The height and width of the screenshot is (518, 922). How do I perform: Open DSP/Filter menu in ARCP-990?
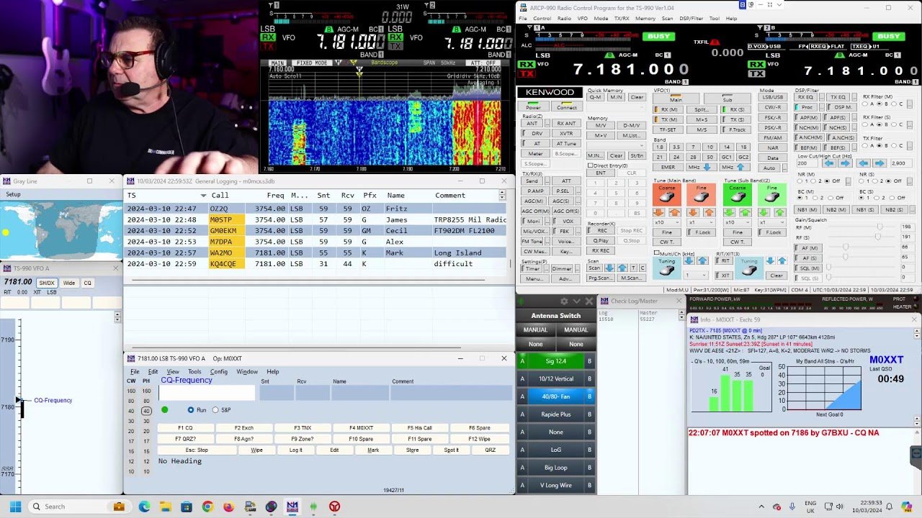[x=690, y=19]
